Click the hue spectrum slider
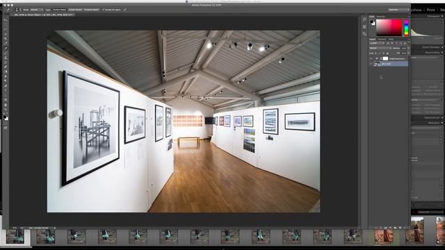 pyautogui.click(x=406, y=28)
